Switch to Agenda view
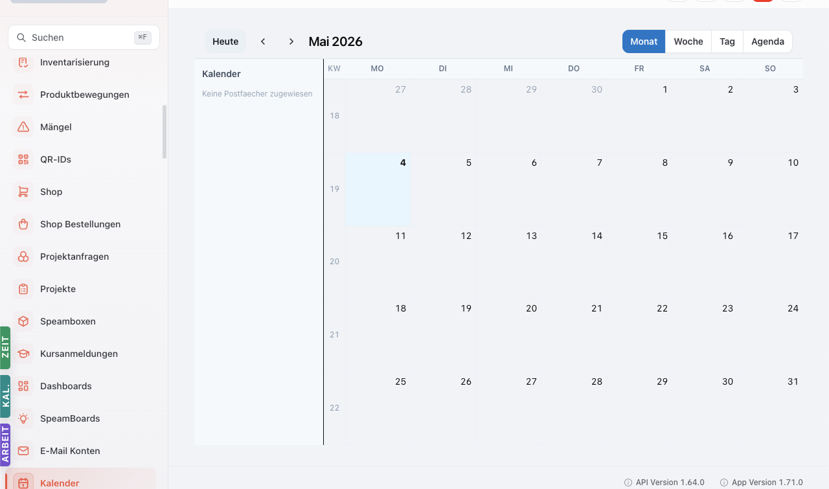 pos(767,41)
